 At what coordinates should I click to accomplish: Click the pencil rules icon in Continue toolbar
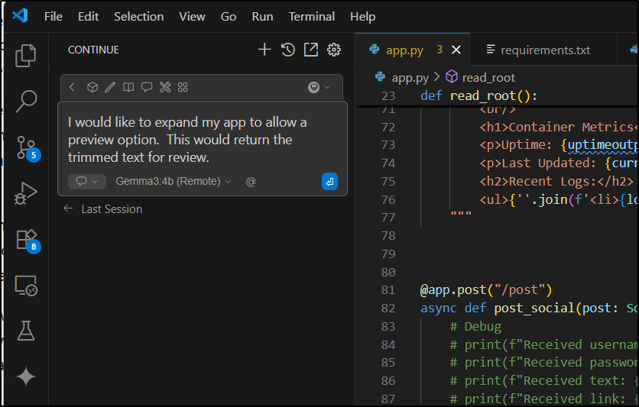point(110,87)
